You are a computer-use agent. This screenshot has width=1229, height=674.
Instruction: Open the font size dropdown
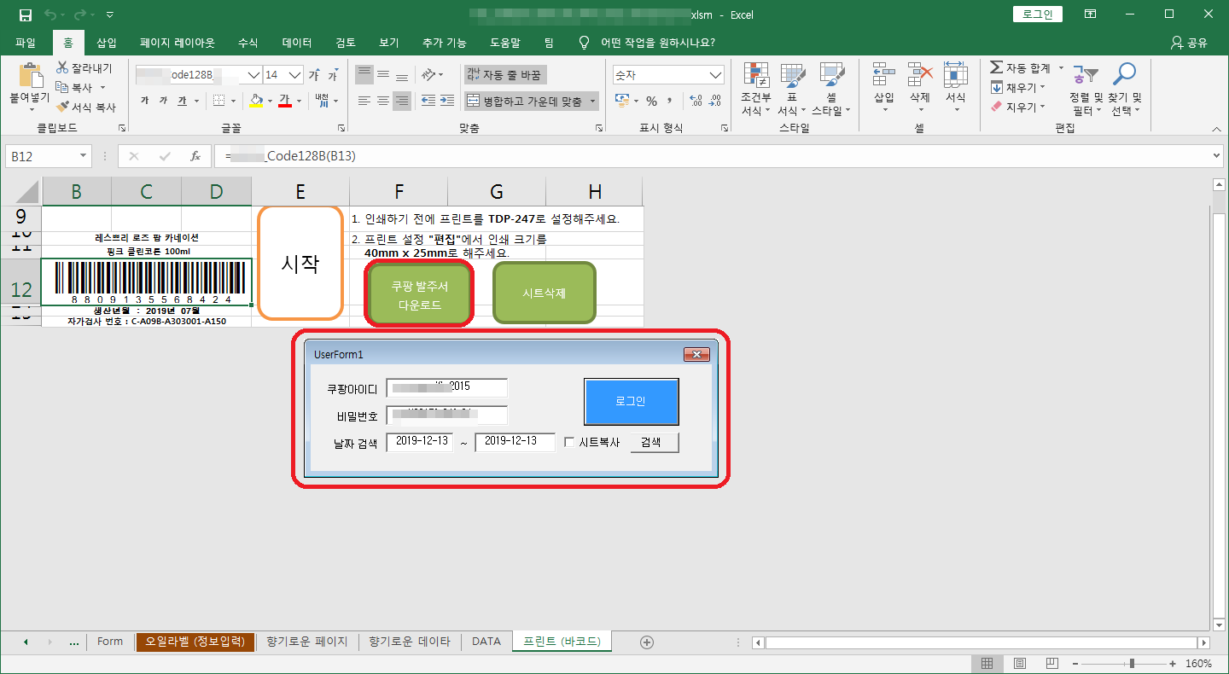tap(296, 75)
